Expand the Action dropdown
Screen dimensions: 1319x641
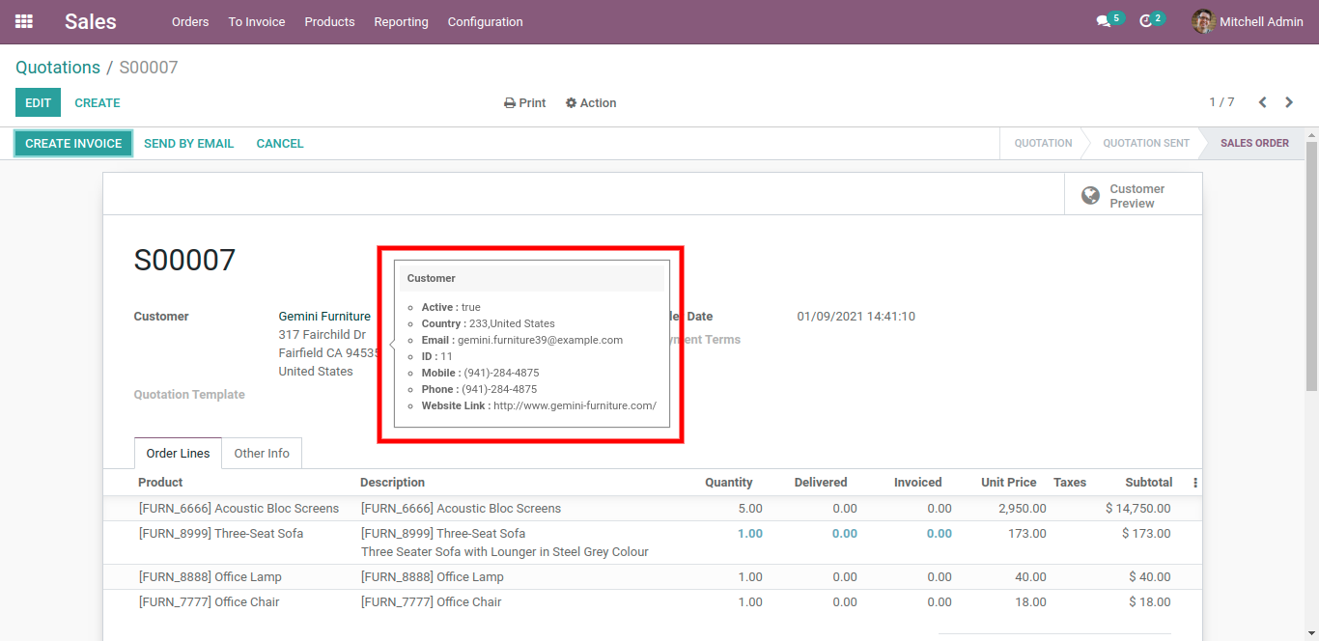coord(591,103)
